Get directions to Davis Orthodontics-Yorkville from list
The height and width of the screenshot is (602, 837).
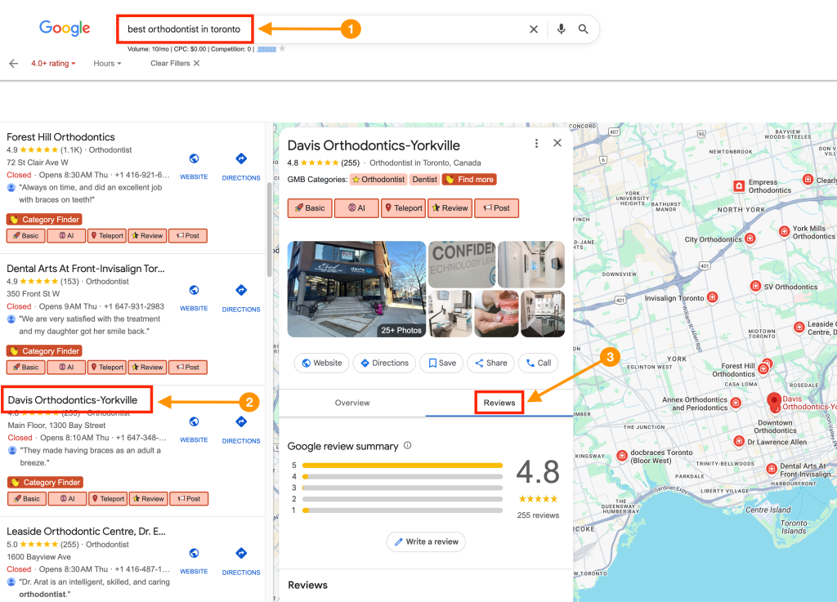point(241,421)
